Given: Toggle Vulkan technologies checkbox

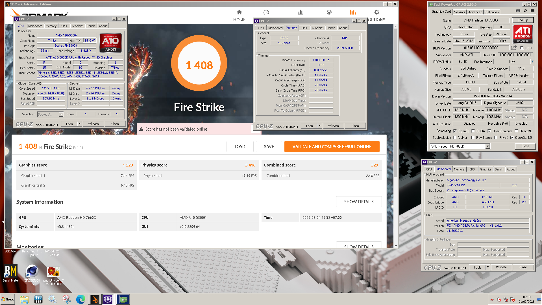Looking at the screenshot, I should [x=455, y=138].
